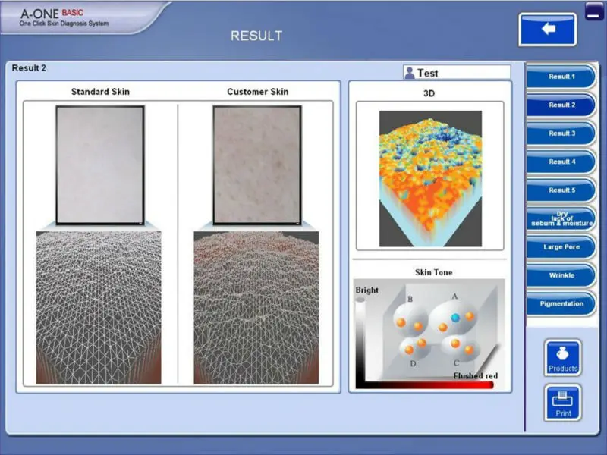This screenshot has width=607, height=455.
Task: Open the Wrinkle analysis
Action: (x=561, y=275)
